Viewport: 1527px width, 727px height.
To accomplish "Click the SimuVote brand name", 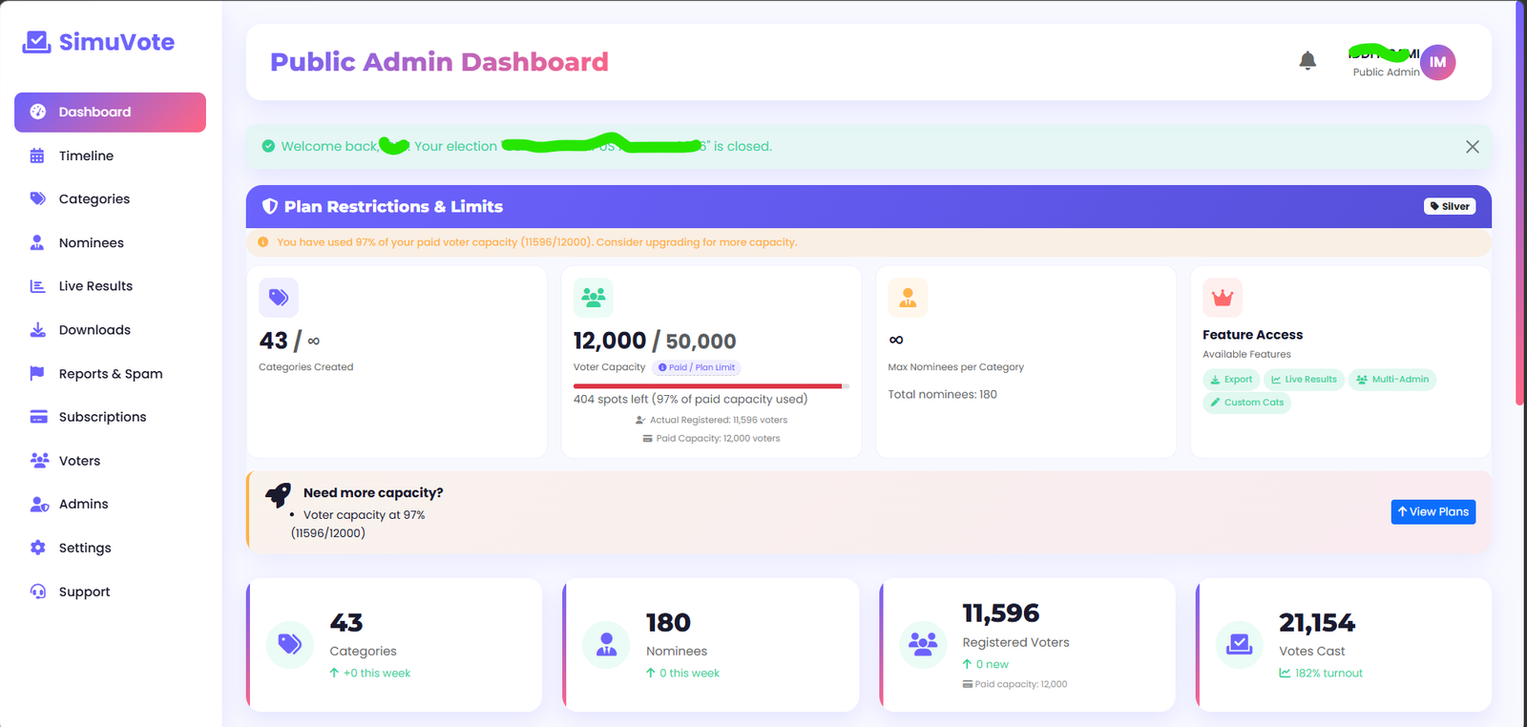I will coord(116,42).
